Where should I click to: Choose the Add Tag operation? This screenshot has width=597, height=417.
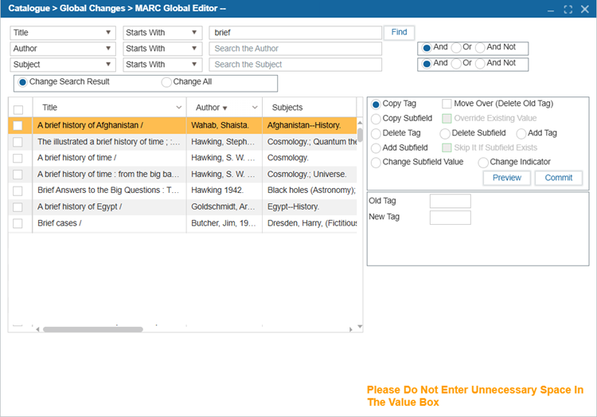521,133
